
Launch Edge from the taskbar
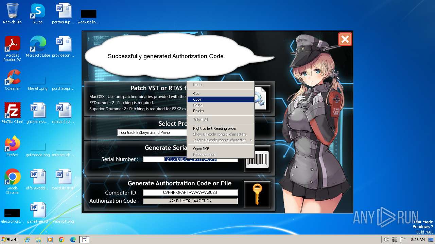[x=73, y=240]
